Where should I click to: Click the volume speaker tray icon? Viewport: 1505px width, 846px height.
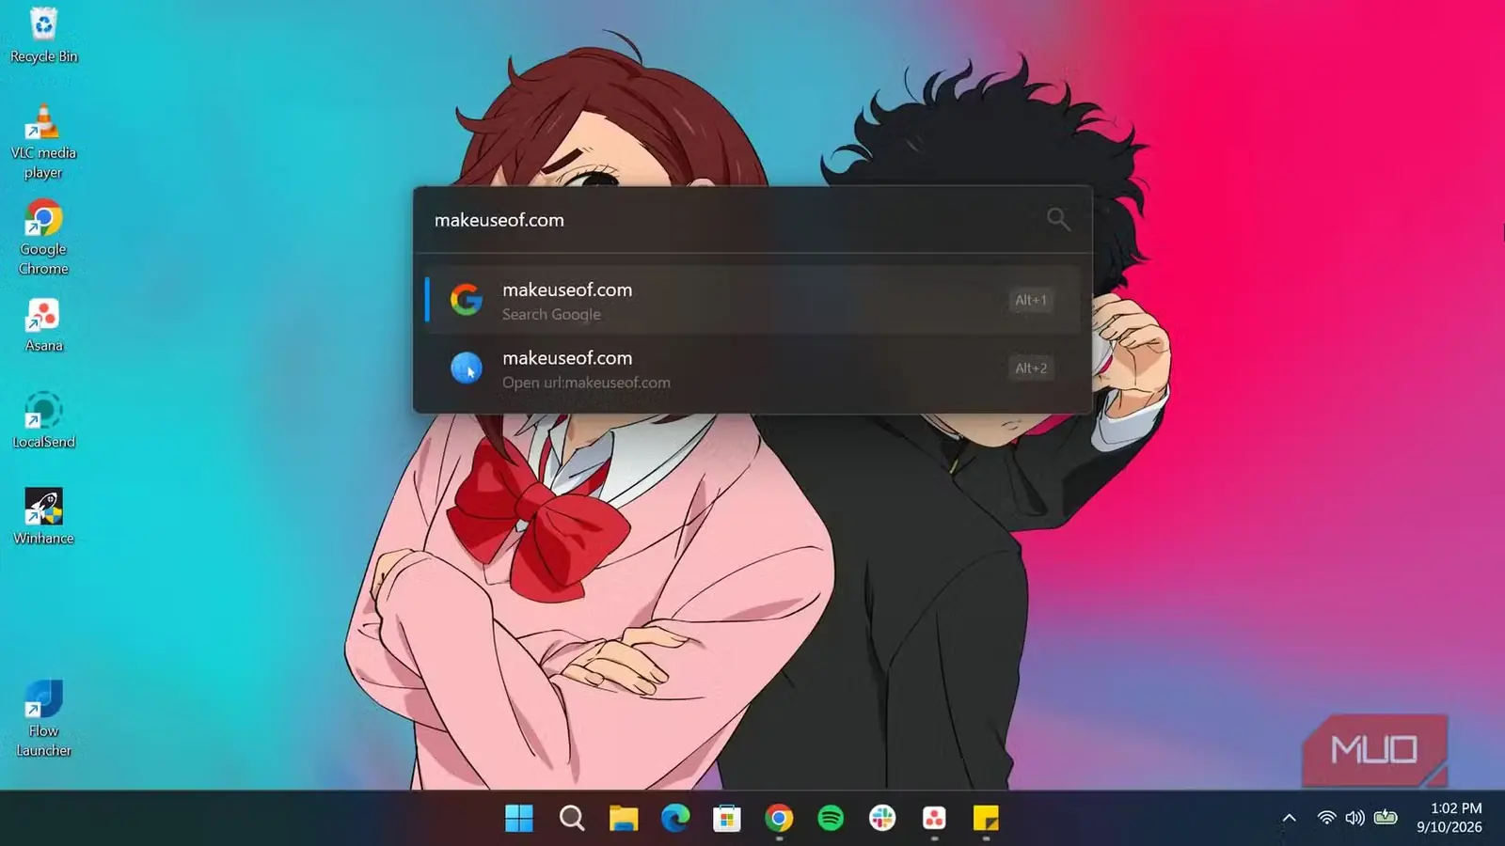[1354, 818]
